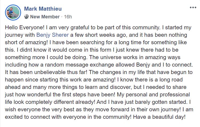
Task: Open the post permalink via 16h timestamp
Action: click(68, 17)
